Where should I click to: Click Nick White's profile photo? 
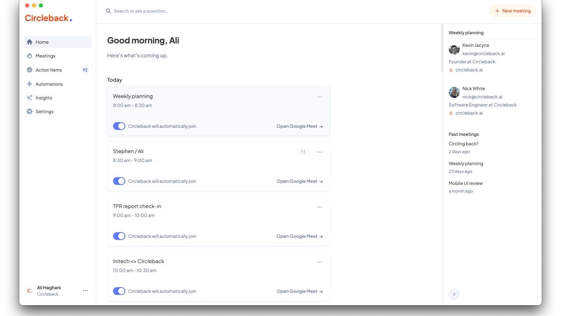[454, 92]
